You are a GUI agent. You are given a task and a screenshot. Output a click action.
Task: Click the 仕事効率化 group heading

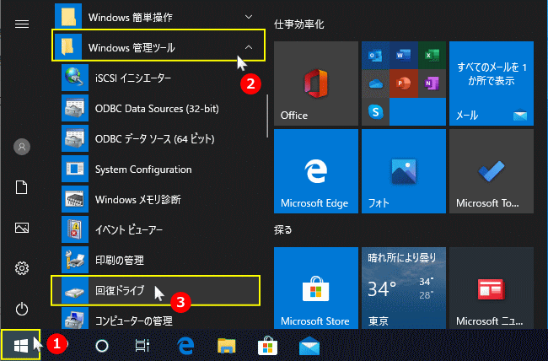[x=298, y=24]
